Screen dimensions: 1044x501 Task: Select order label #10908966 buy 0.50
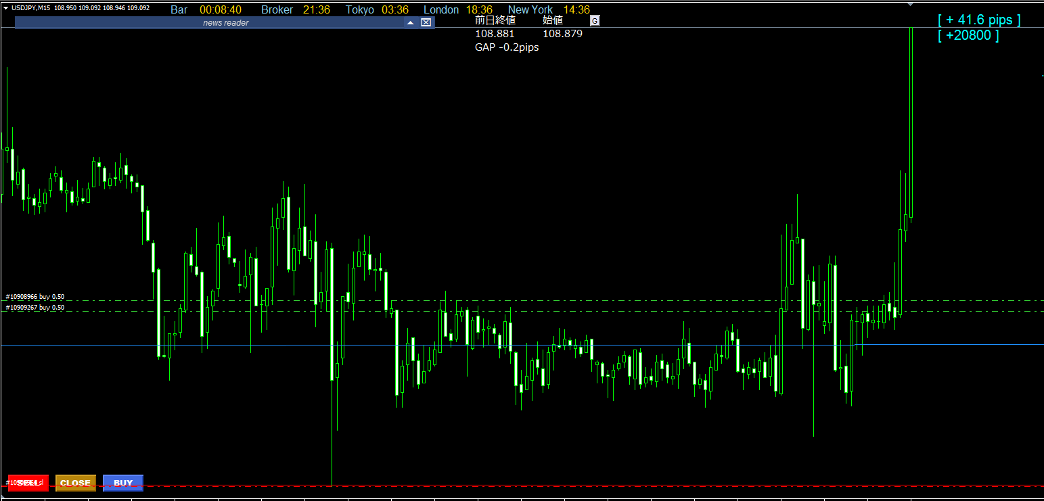35,297
